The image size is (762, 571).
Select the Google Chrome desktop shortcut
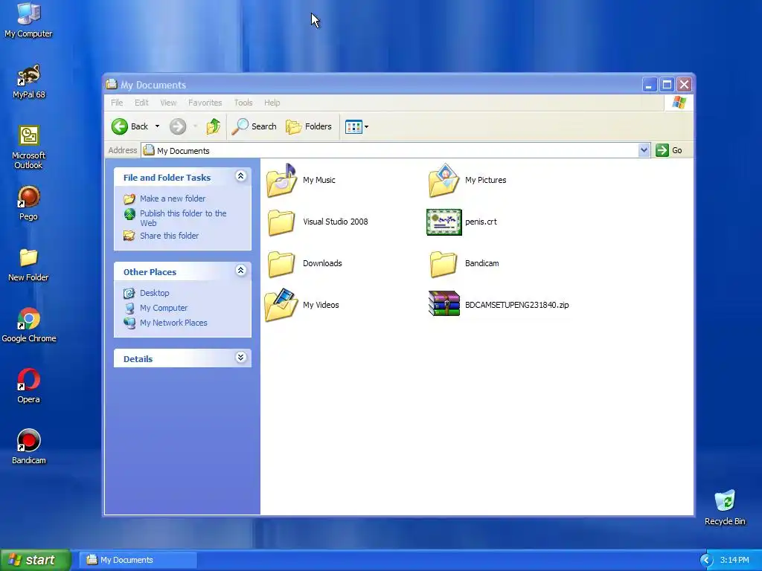point(28,326)
